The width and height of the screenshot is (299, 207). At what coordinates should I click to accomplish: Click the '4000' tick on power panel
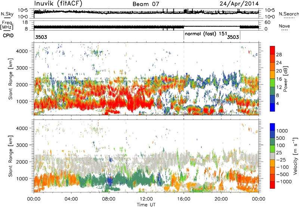pos(22,51)
